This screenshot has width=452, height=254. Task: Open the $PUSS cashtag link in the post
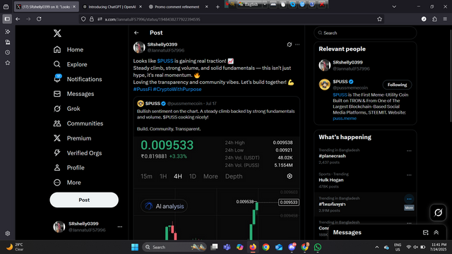tap(165, 61)
